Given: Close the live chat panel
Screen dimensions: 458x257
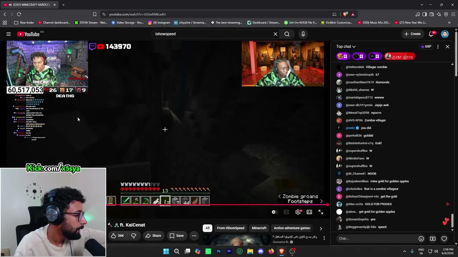Looking at the screenshot, I should (447, 47).
